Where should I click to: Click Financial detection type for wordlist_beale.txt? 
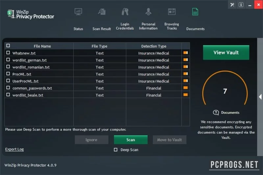154,95
